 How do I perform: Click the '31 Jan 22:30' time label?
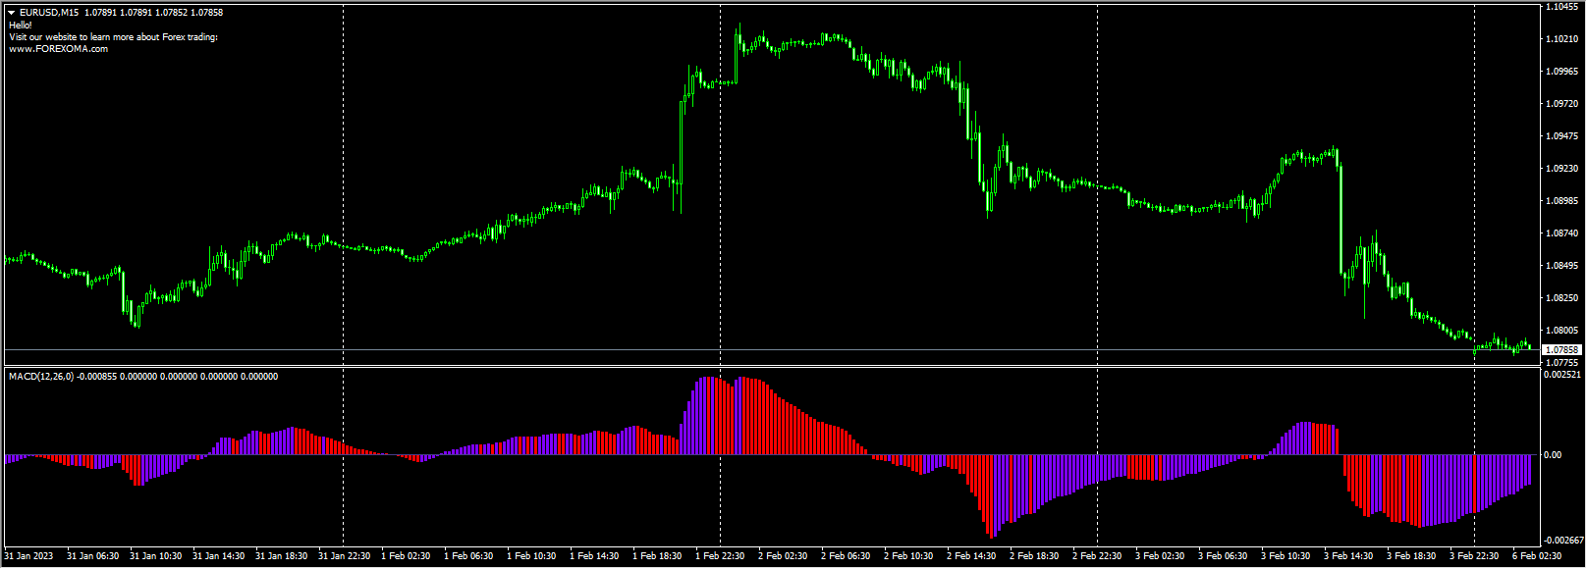344,556
